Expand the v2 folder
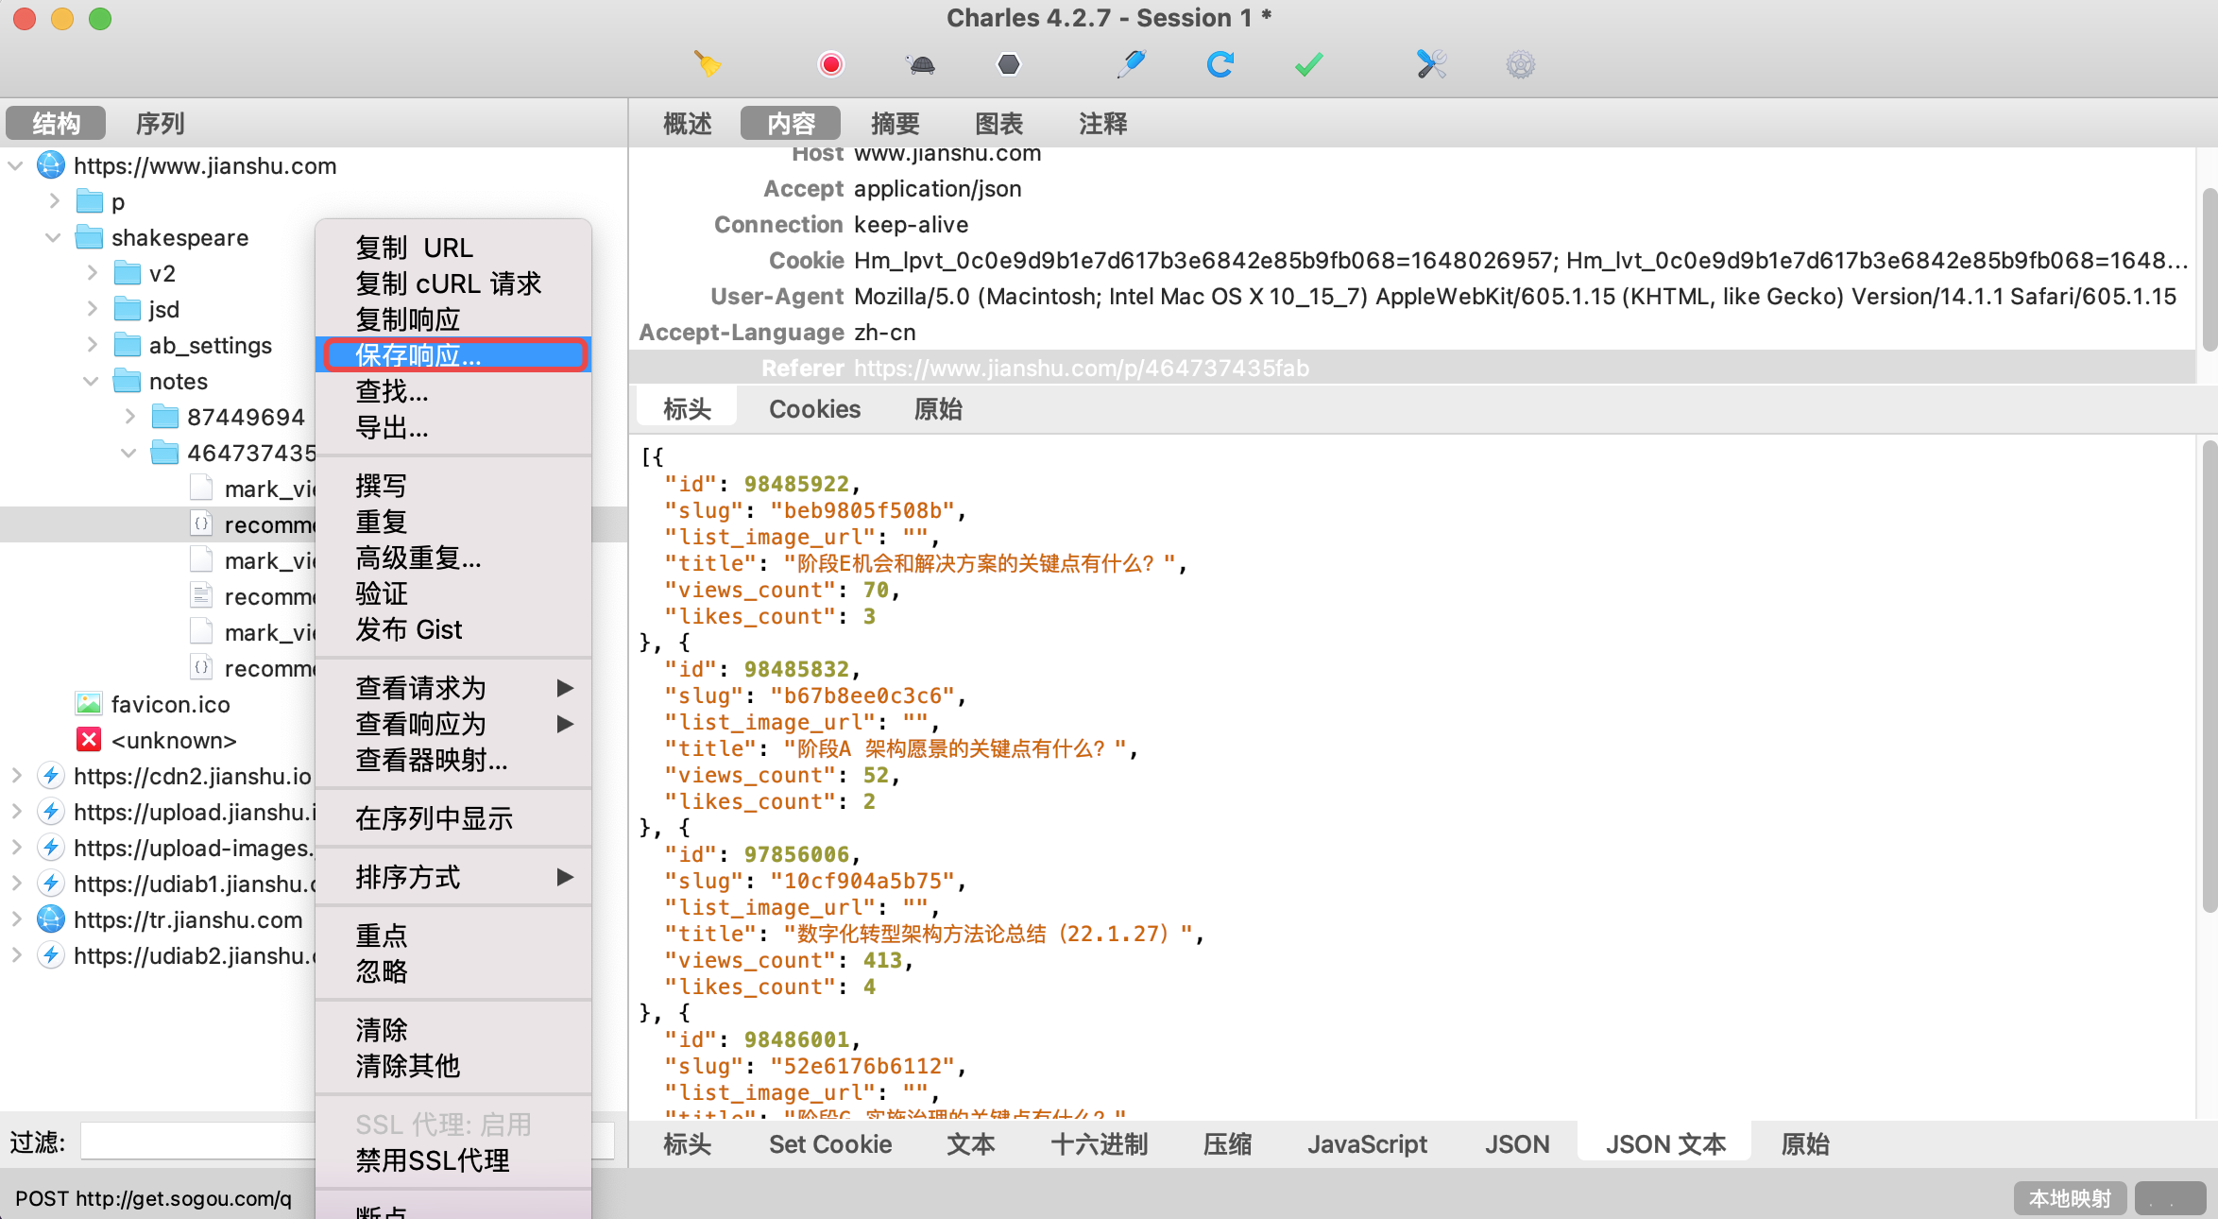Image resolution: width=2218 pixels, height=1219 pixels. point(92,273)
